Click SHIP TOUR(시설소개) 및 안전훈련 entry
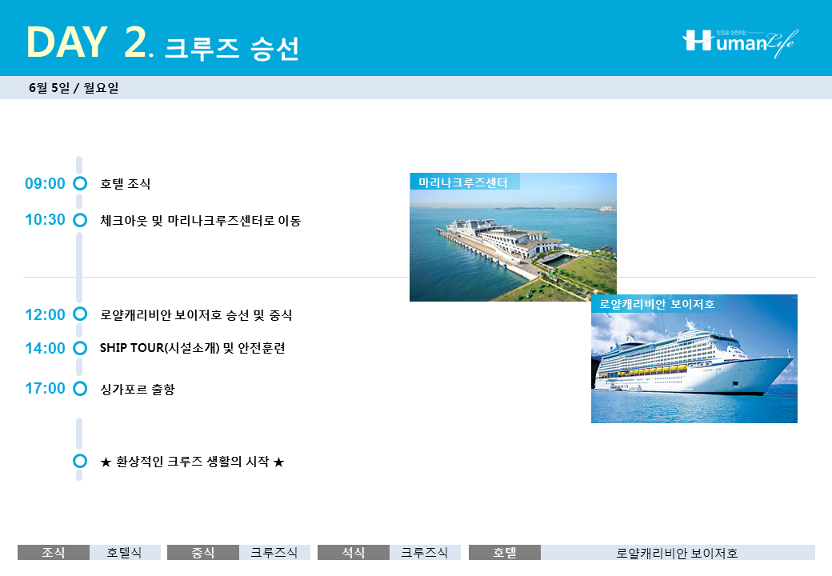The width and height of the screenshot is (832, 576). pyautogui.click(x=193, y=348)
